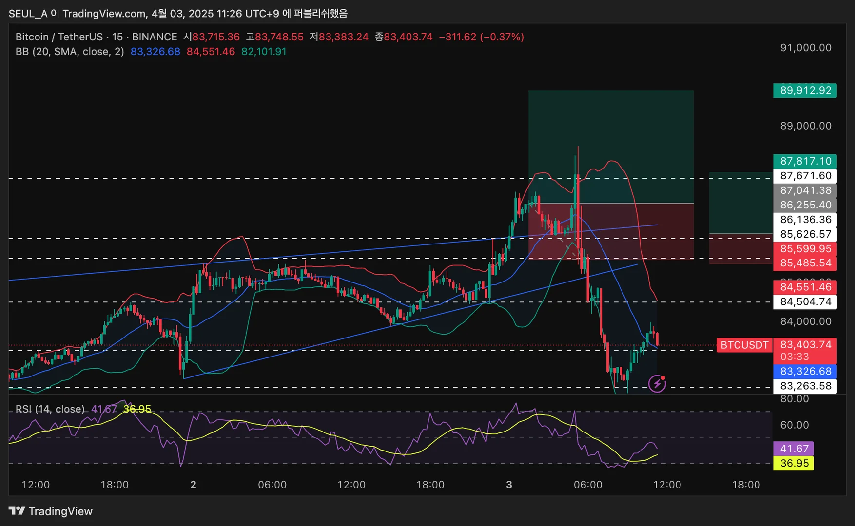The image size is (855, 526).
Task: Click the Bitcoin / TetherUS · 15 · BINANCE title
Action: pyautogui.click(x=96, y=37)
